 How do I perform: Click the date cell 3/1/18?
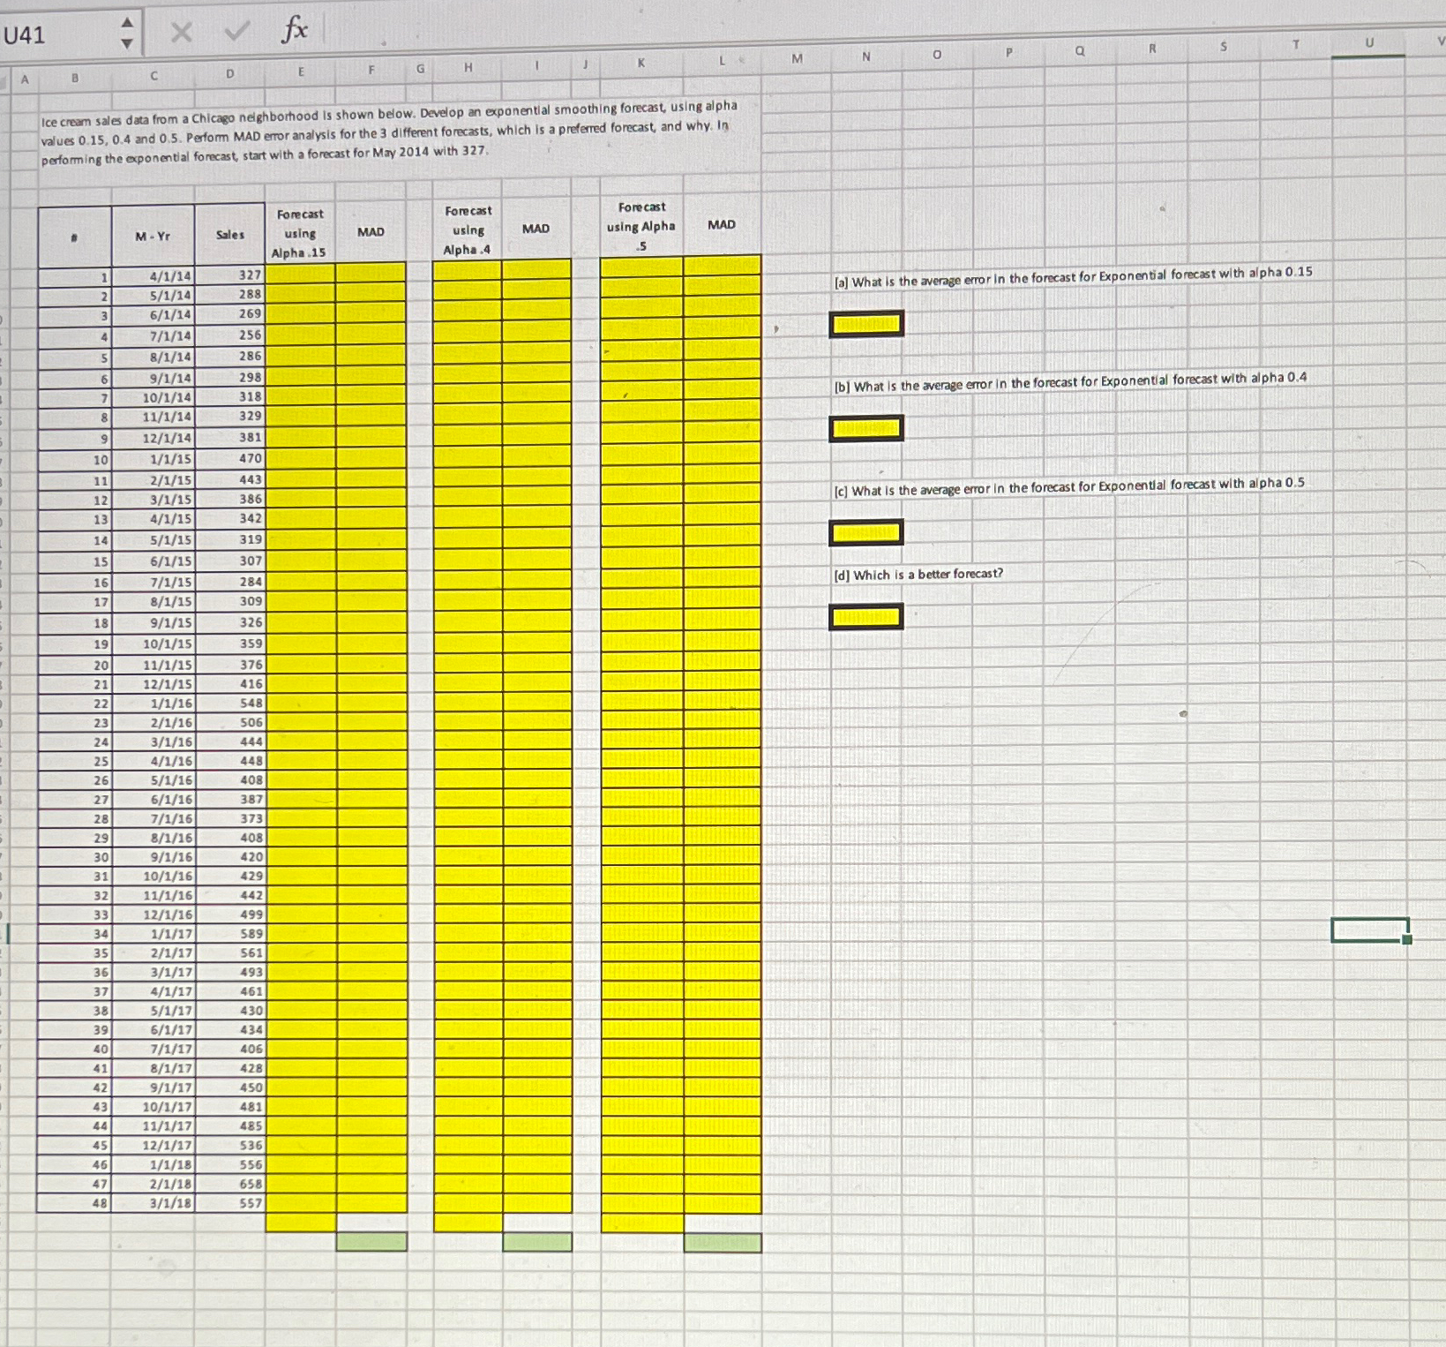153,1203
